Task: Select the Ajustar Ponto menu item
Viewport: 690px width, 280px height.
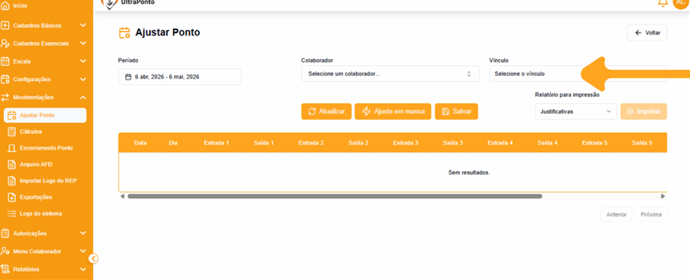Action: (x=45, y=116)
